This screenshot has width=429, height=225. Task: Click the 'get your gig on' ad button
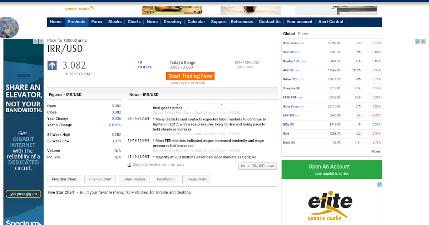click(x=24, y=194)
